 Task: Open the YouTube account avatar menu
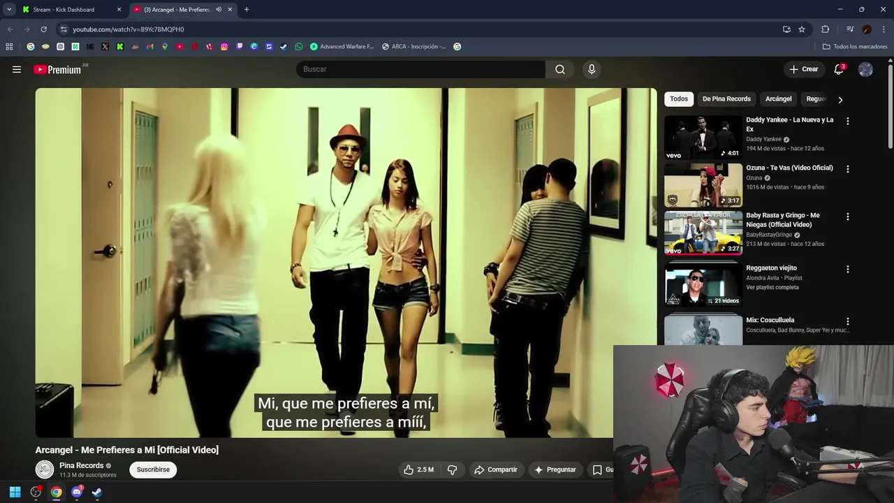point(865,69)
